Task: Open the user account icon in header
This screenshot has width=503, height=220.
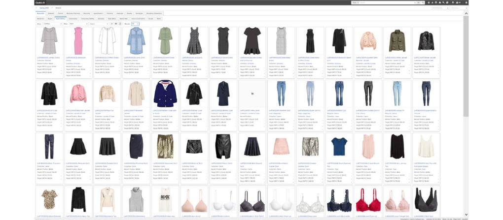Action: click(x=457, y=2)
